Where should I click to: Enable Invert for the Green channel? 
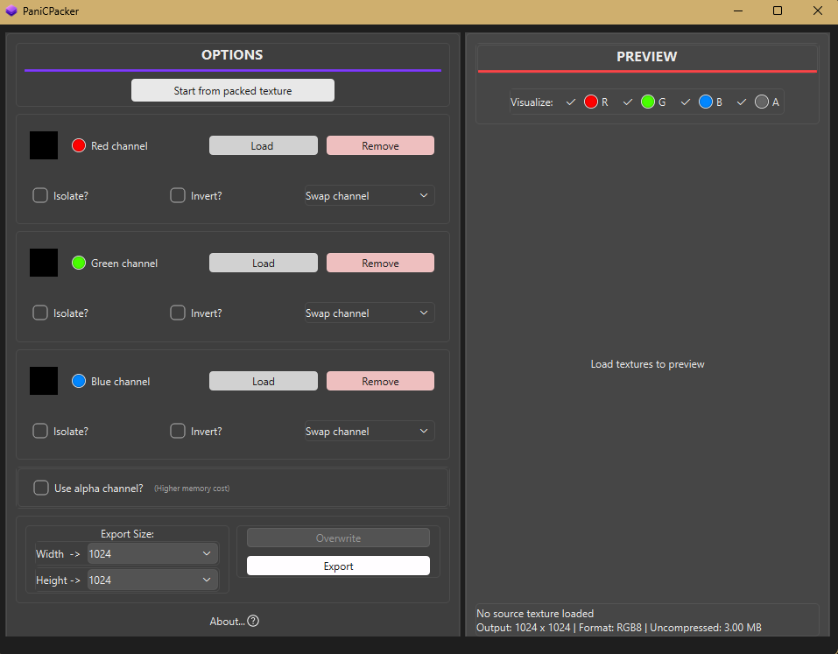pos(178,313)
